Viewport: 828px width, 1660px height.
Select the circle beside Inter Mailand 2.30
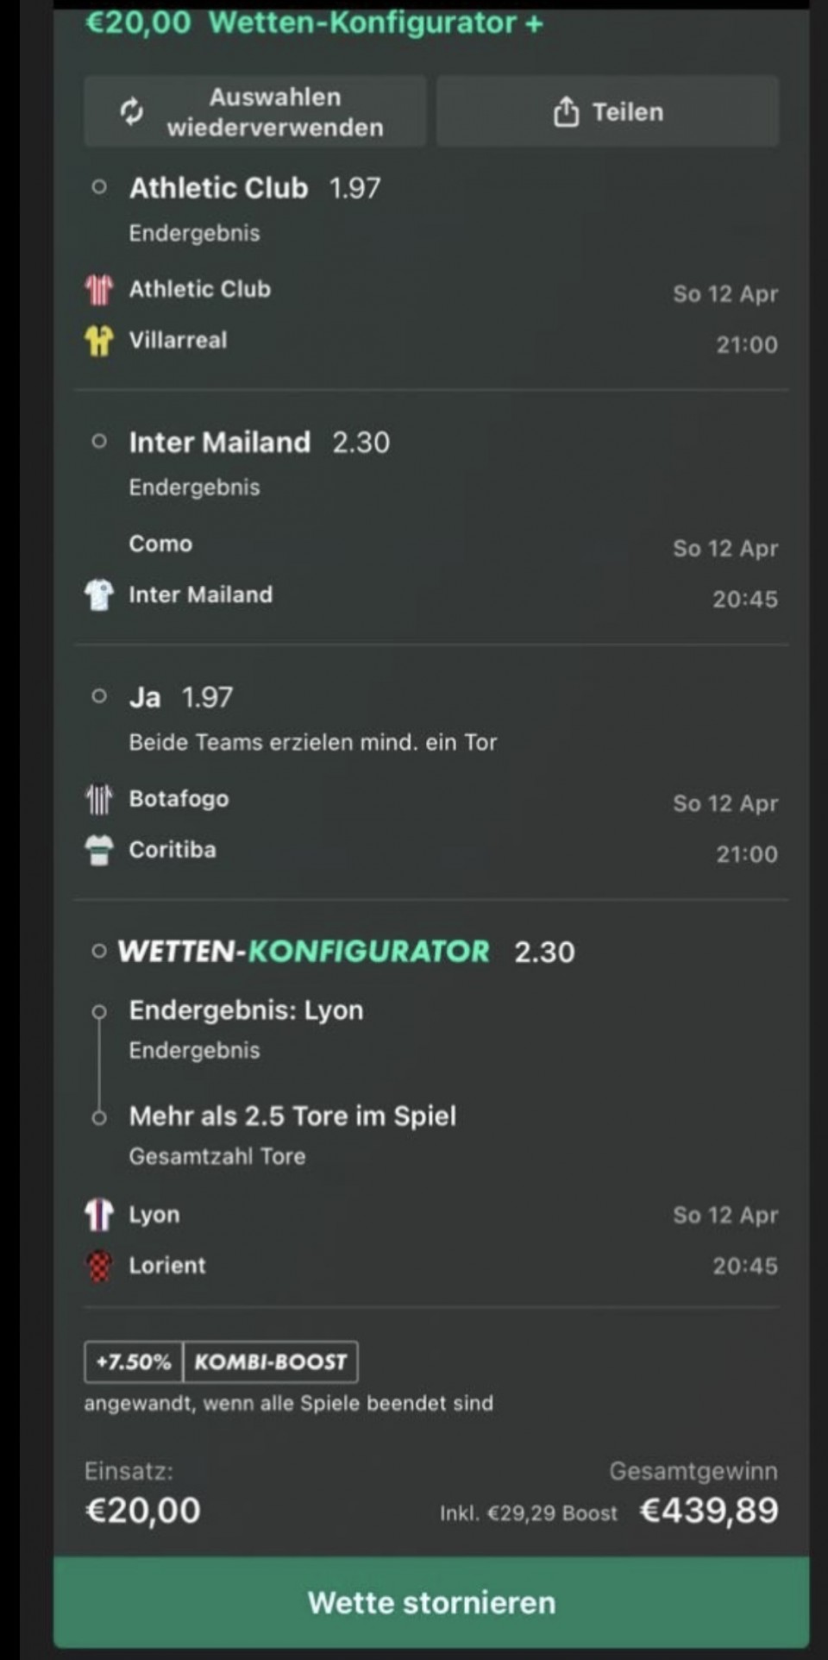pos(99,442)
